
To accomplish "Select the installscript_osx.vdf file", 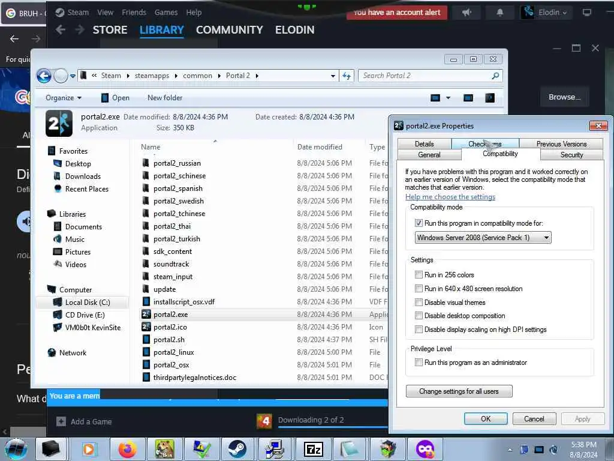I will 183,302.
